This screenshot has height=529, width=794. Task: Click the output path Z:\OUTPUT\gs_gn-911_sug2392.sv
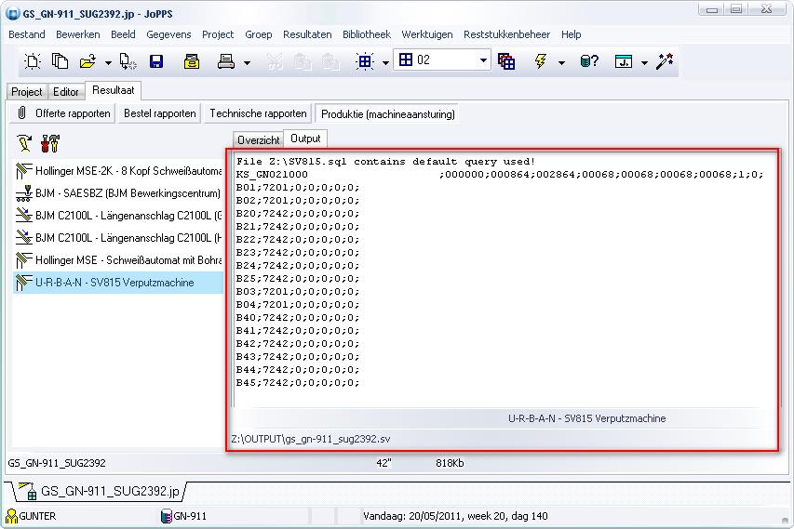(x=310, y=439)
